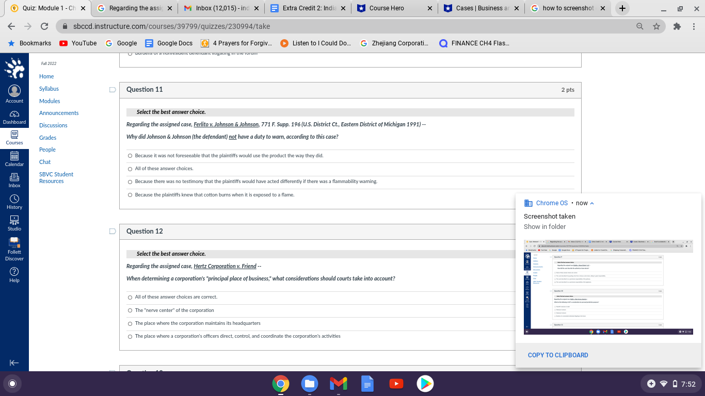Choose "The nerve center of the corporation" answer

tap(130, 310)
